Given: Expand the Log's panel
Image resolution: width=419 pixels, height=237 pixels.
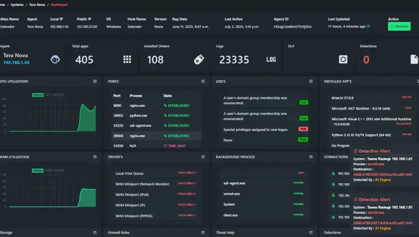Looking at the screenshot, I should click(x=311, y=81).
